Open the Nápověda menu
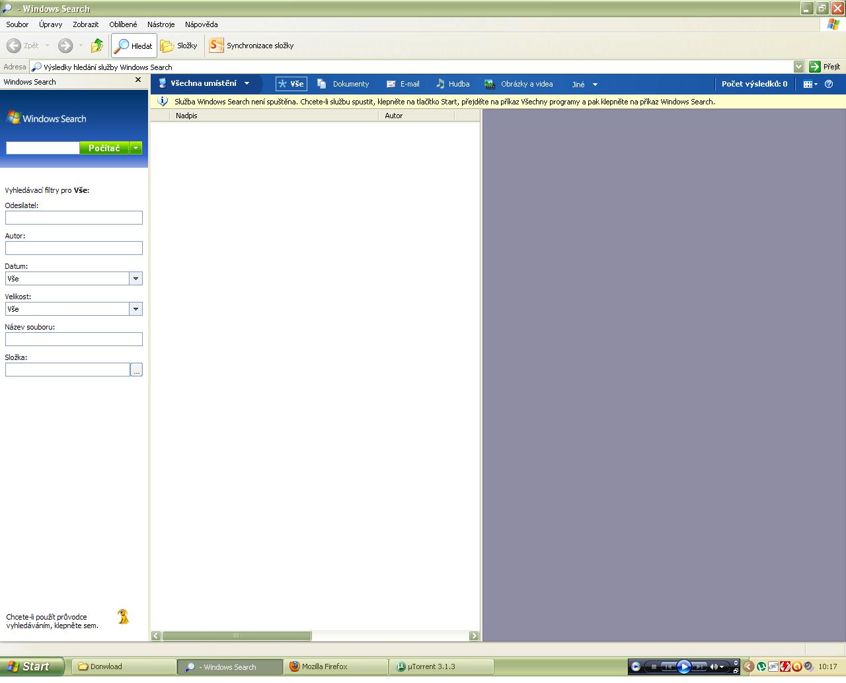The width and height of the screenshot is (846, 683). click(202, 24)
